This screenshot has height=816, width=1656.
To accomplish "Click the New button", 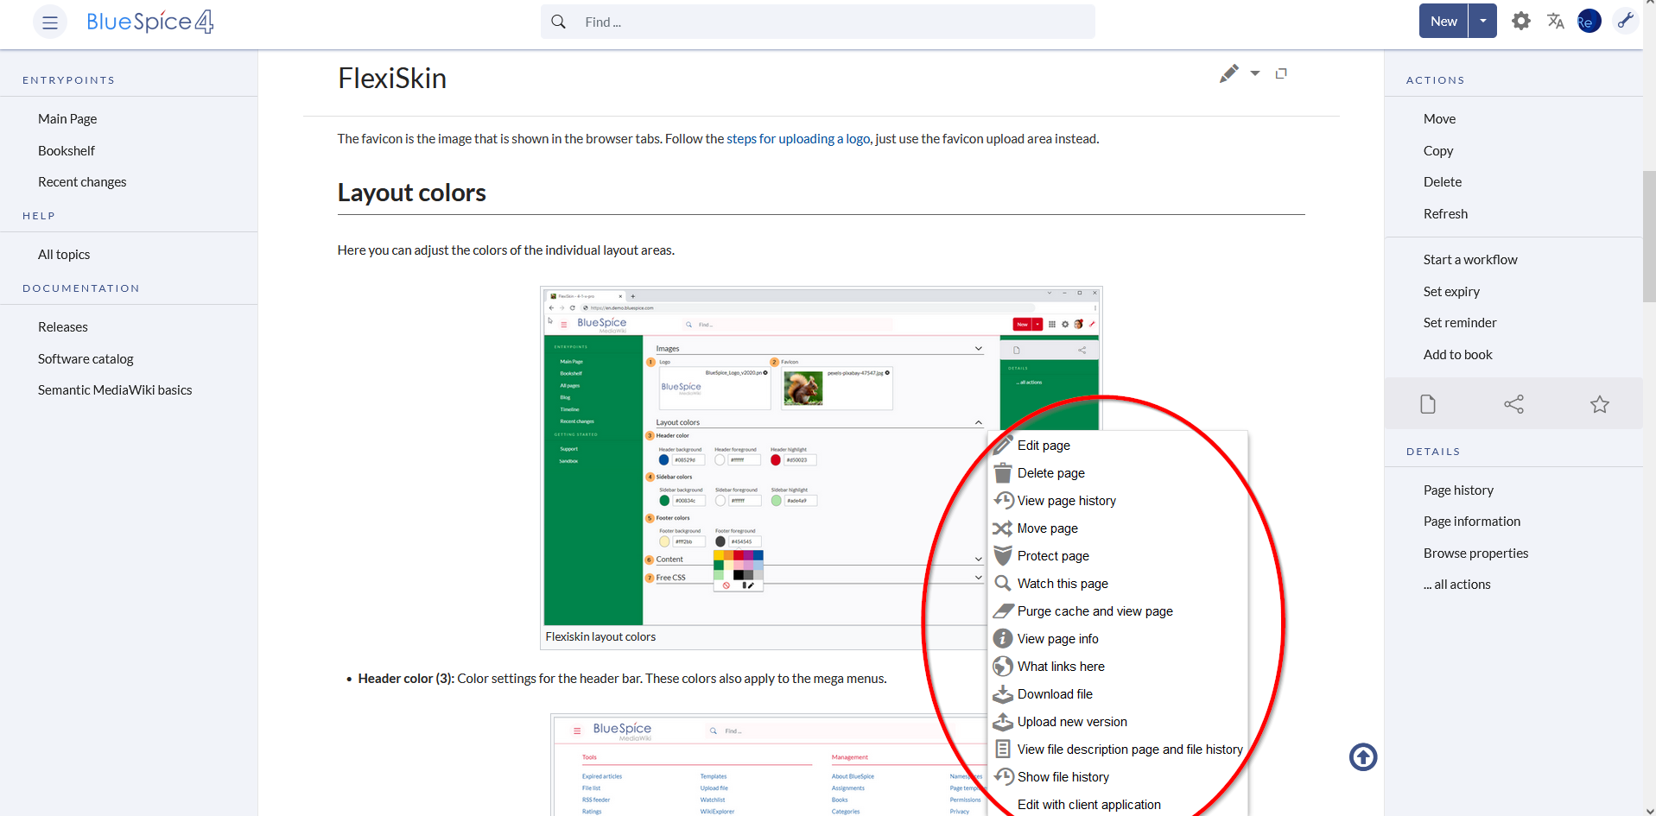I will tap(1443, 22).
